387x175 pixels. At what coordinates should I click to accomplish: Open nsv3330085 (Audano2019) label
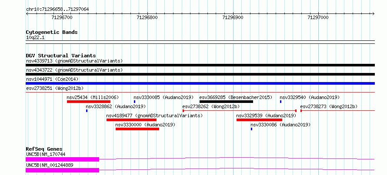[163, 97]
